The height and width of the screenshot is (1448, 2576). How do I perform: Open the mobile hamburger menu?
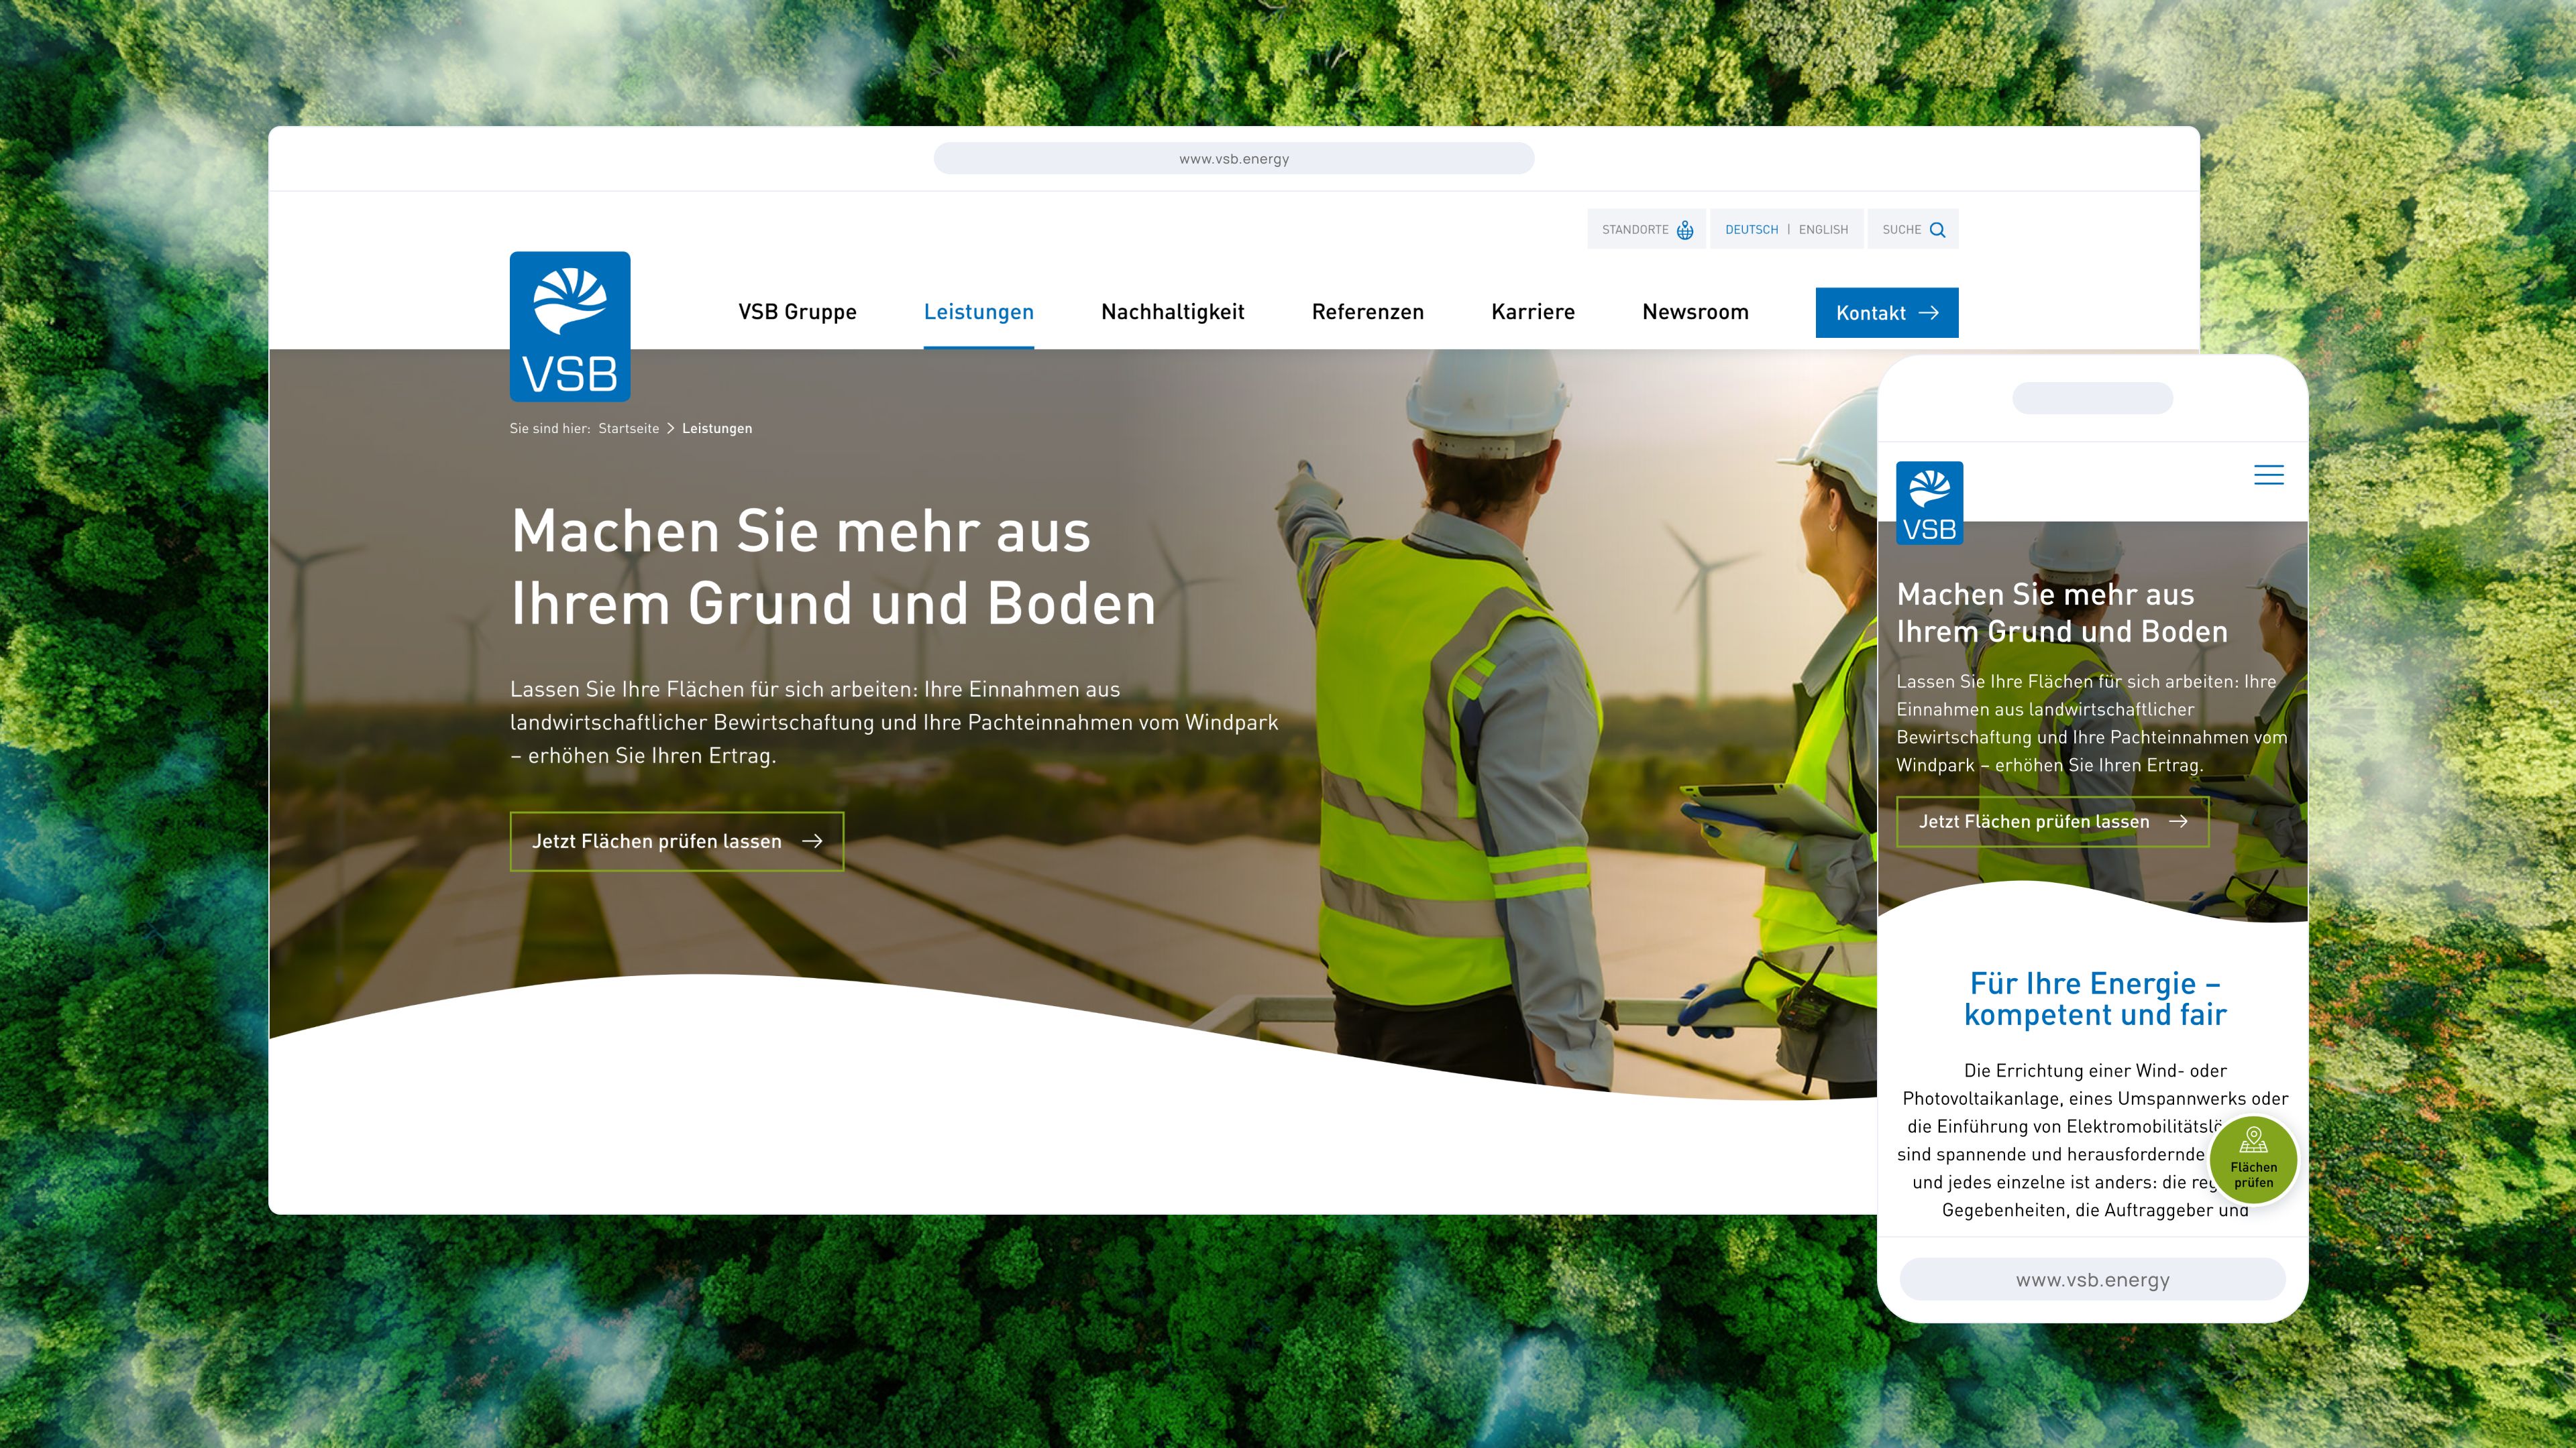(2268, 475)
